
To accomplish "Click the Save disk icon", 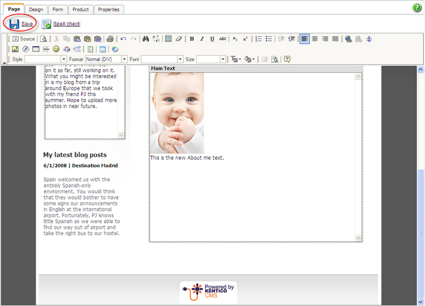I will (13, 24).
